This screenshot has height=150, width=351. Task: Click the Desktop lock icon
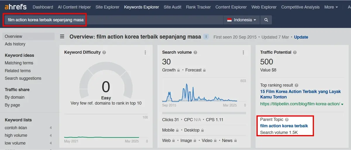(x=202, y=130)
